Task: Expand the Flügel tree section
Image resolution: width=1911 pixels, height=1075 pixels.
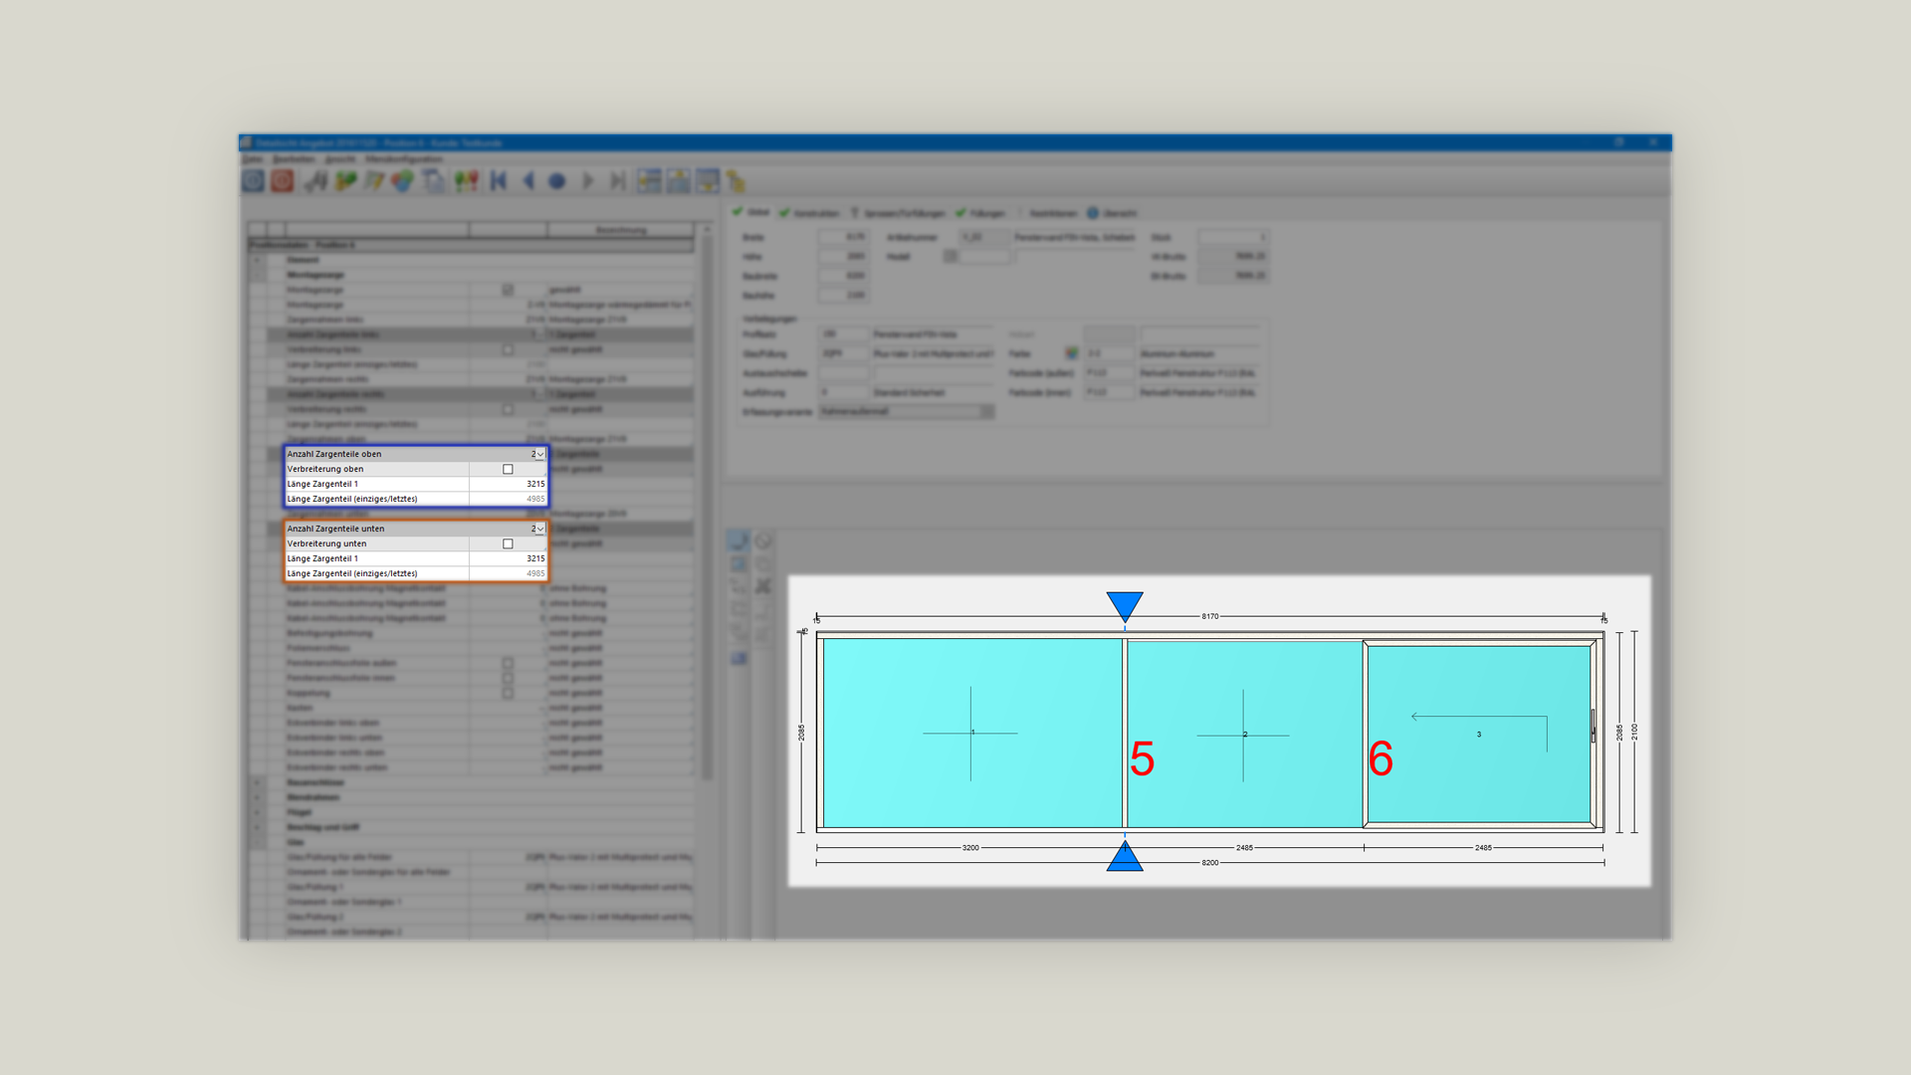Action: click(x=257, y=812)
